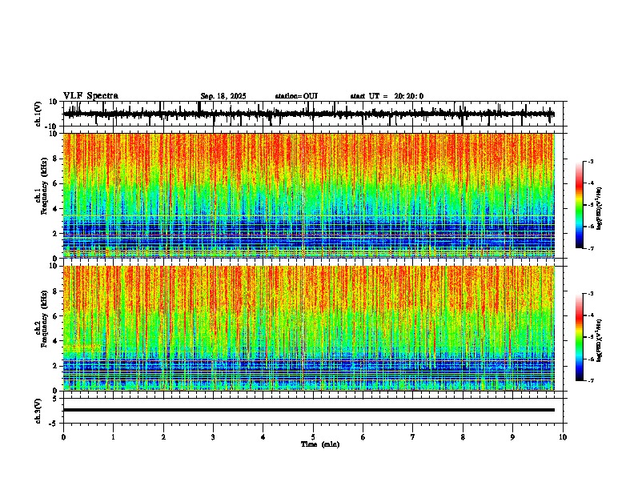
Task: Click the "-3" label on ch.2 colorbar
Action: point(590,294)
